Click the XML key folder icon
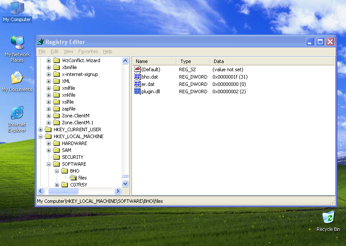 tap(57, 81)
